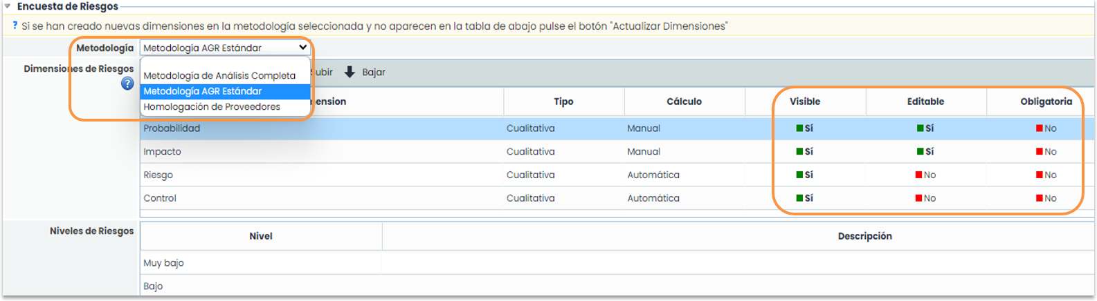Select Metodología de Análisis Completa option
This screenshot has height=301, width=1097.
(219, 76)
